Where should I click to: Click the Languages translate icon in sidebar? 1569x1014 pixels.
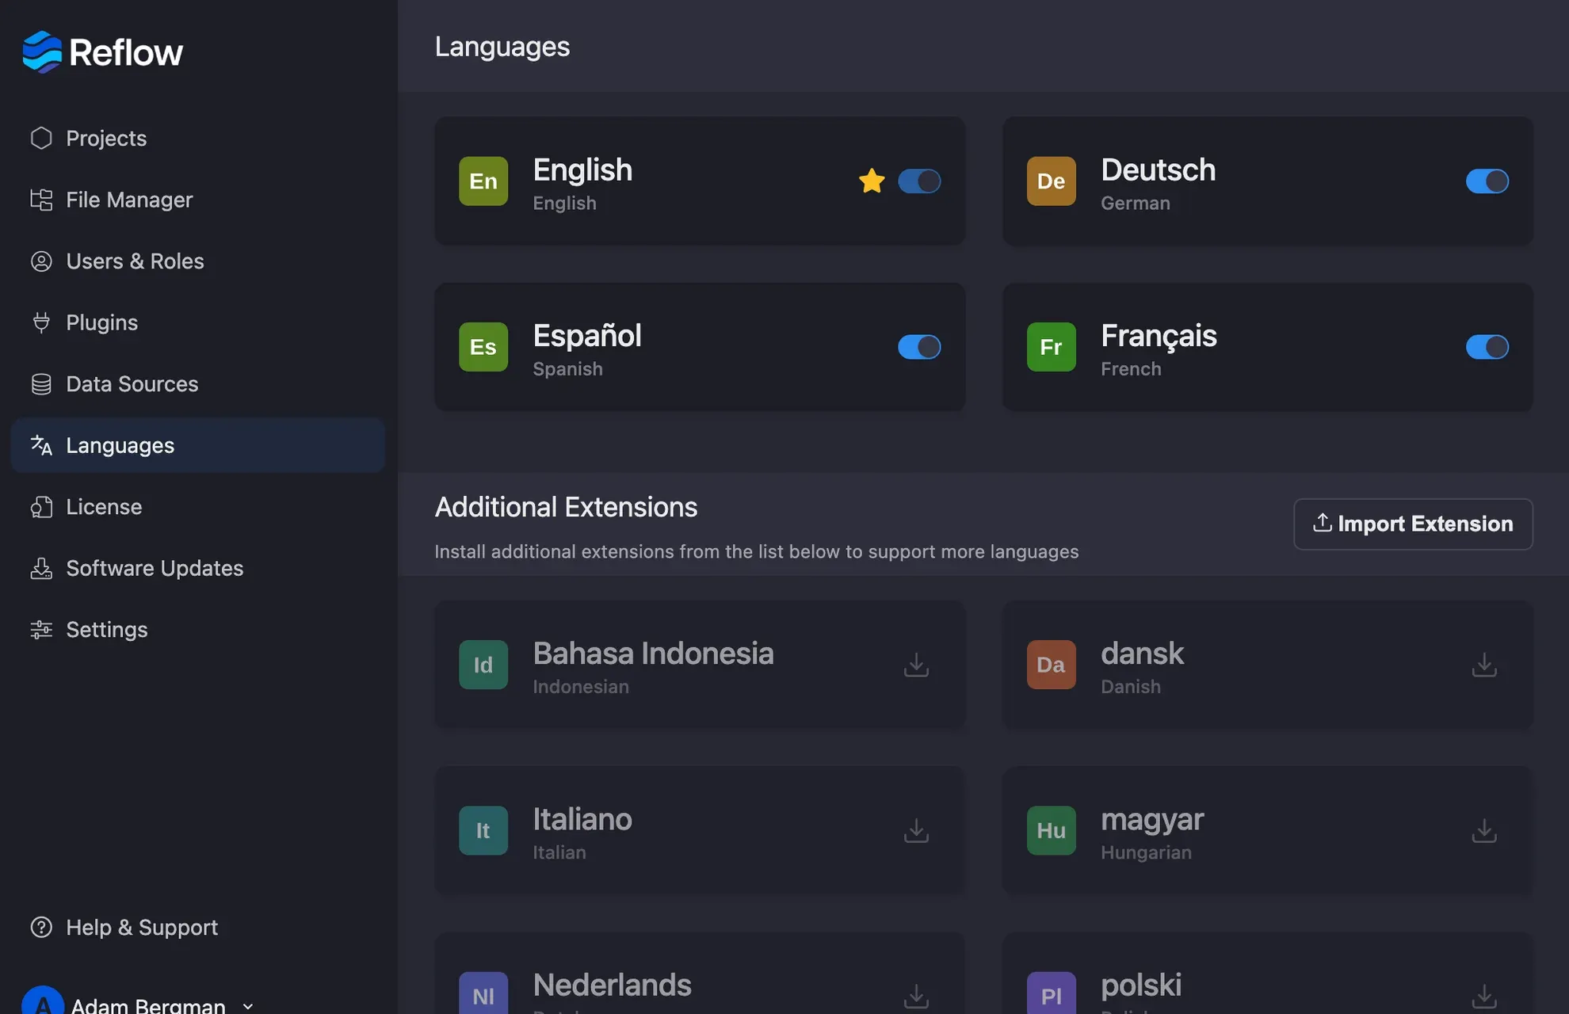(41, 445)
